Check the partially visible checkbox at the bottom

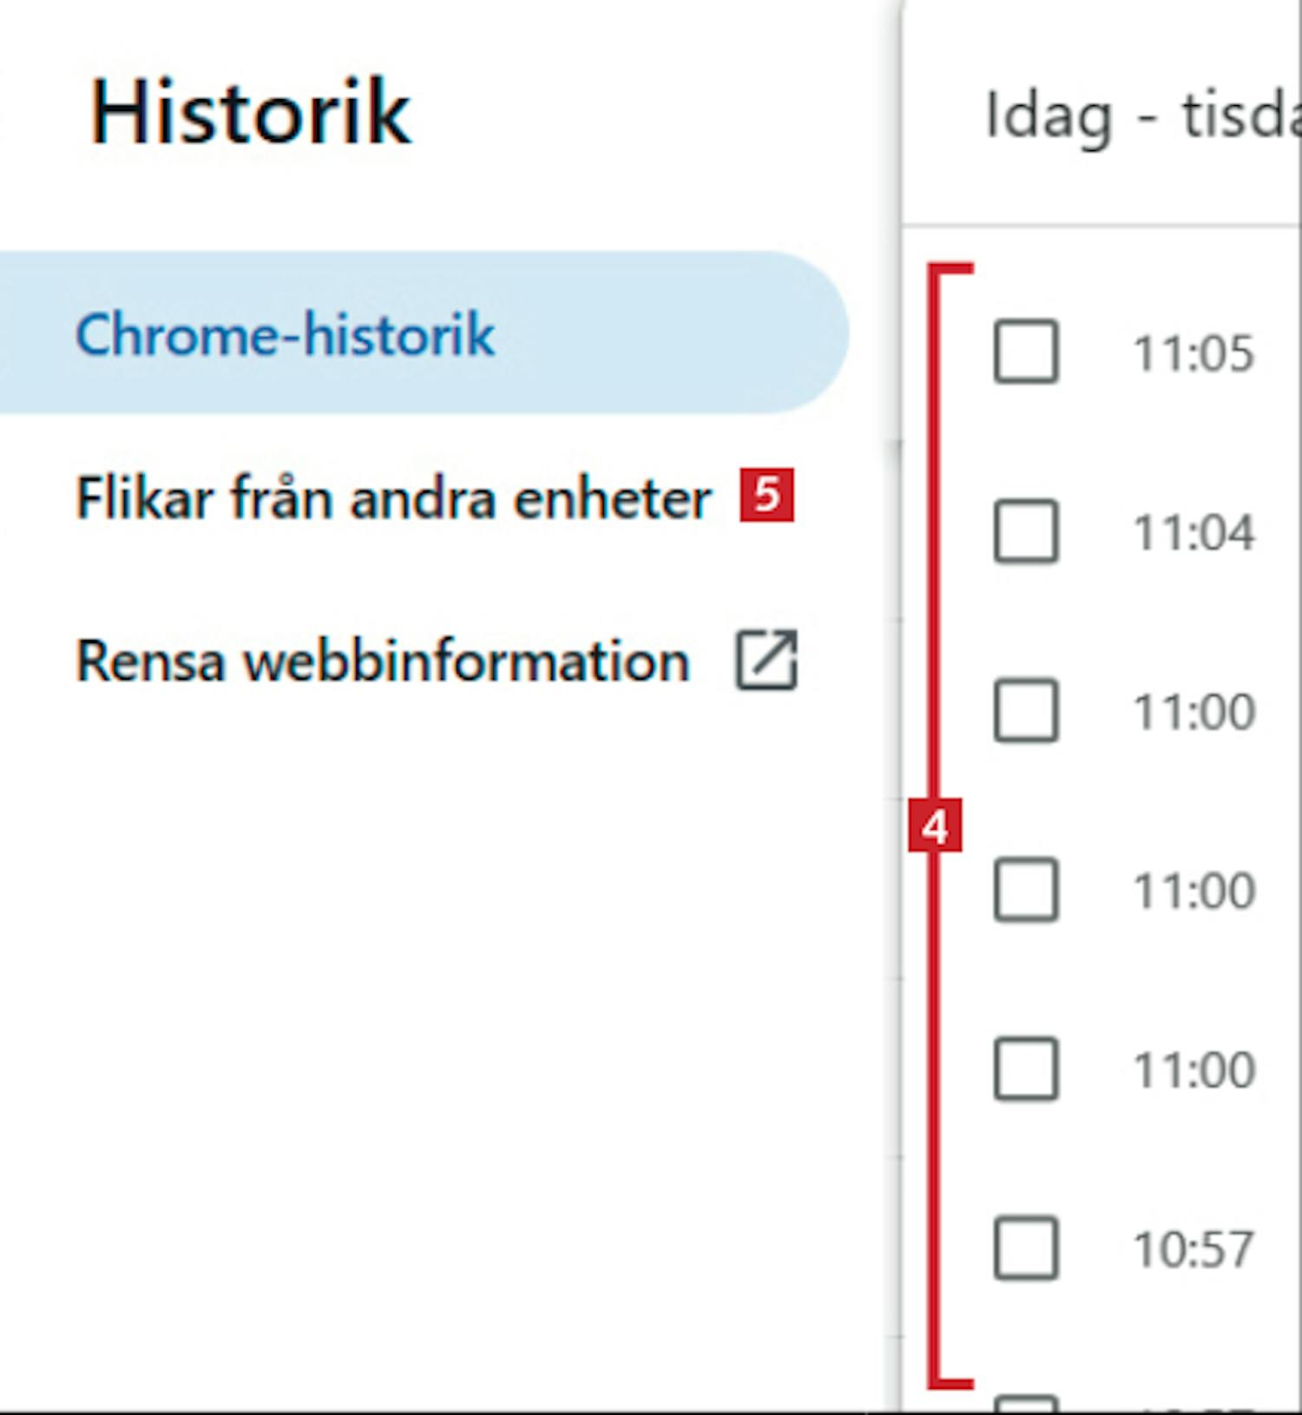[x=1025, y=1404]
